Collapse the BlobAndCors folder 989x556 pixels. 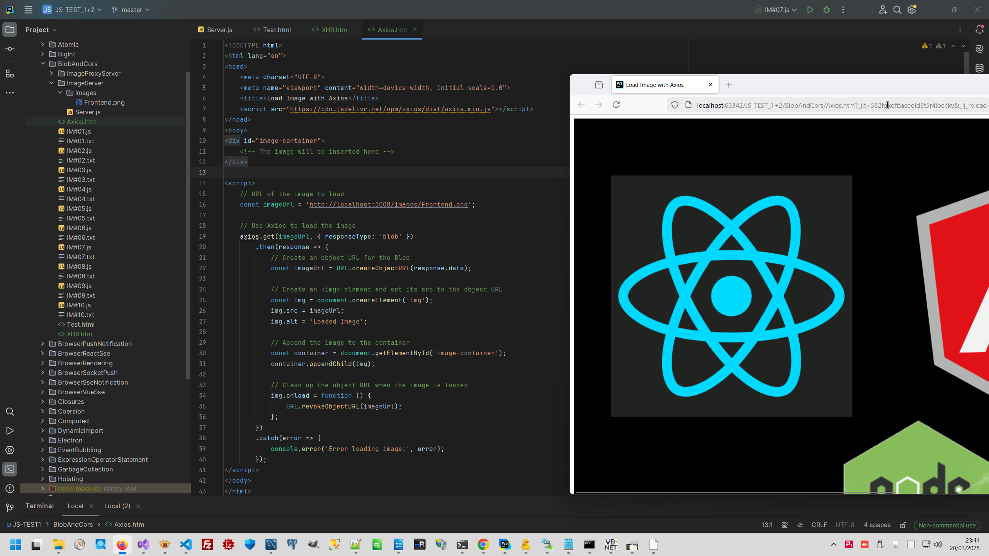coord(42,64)
